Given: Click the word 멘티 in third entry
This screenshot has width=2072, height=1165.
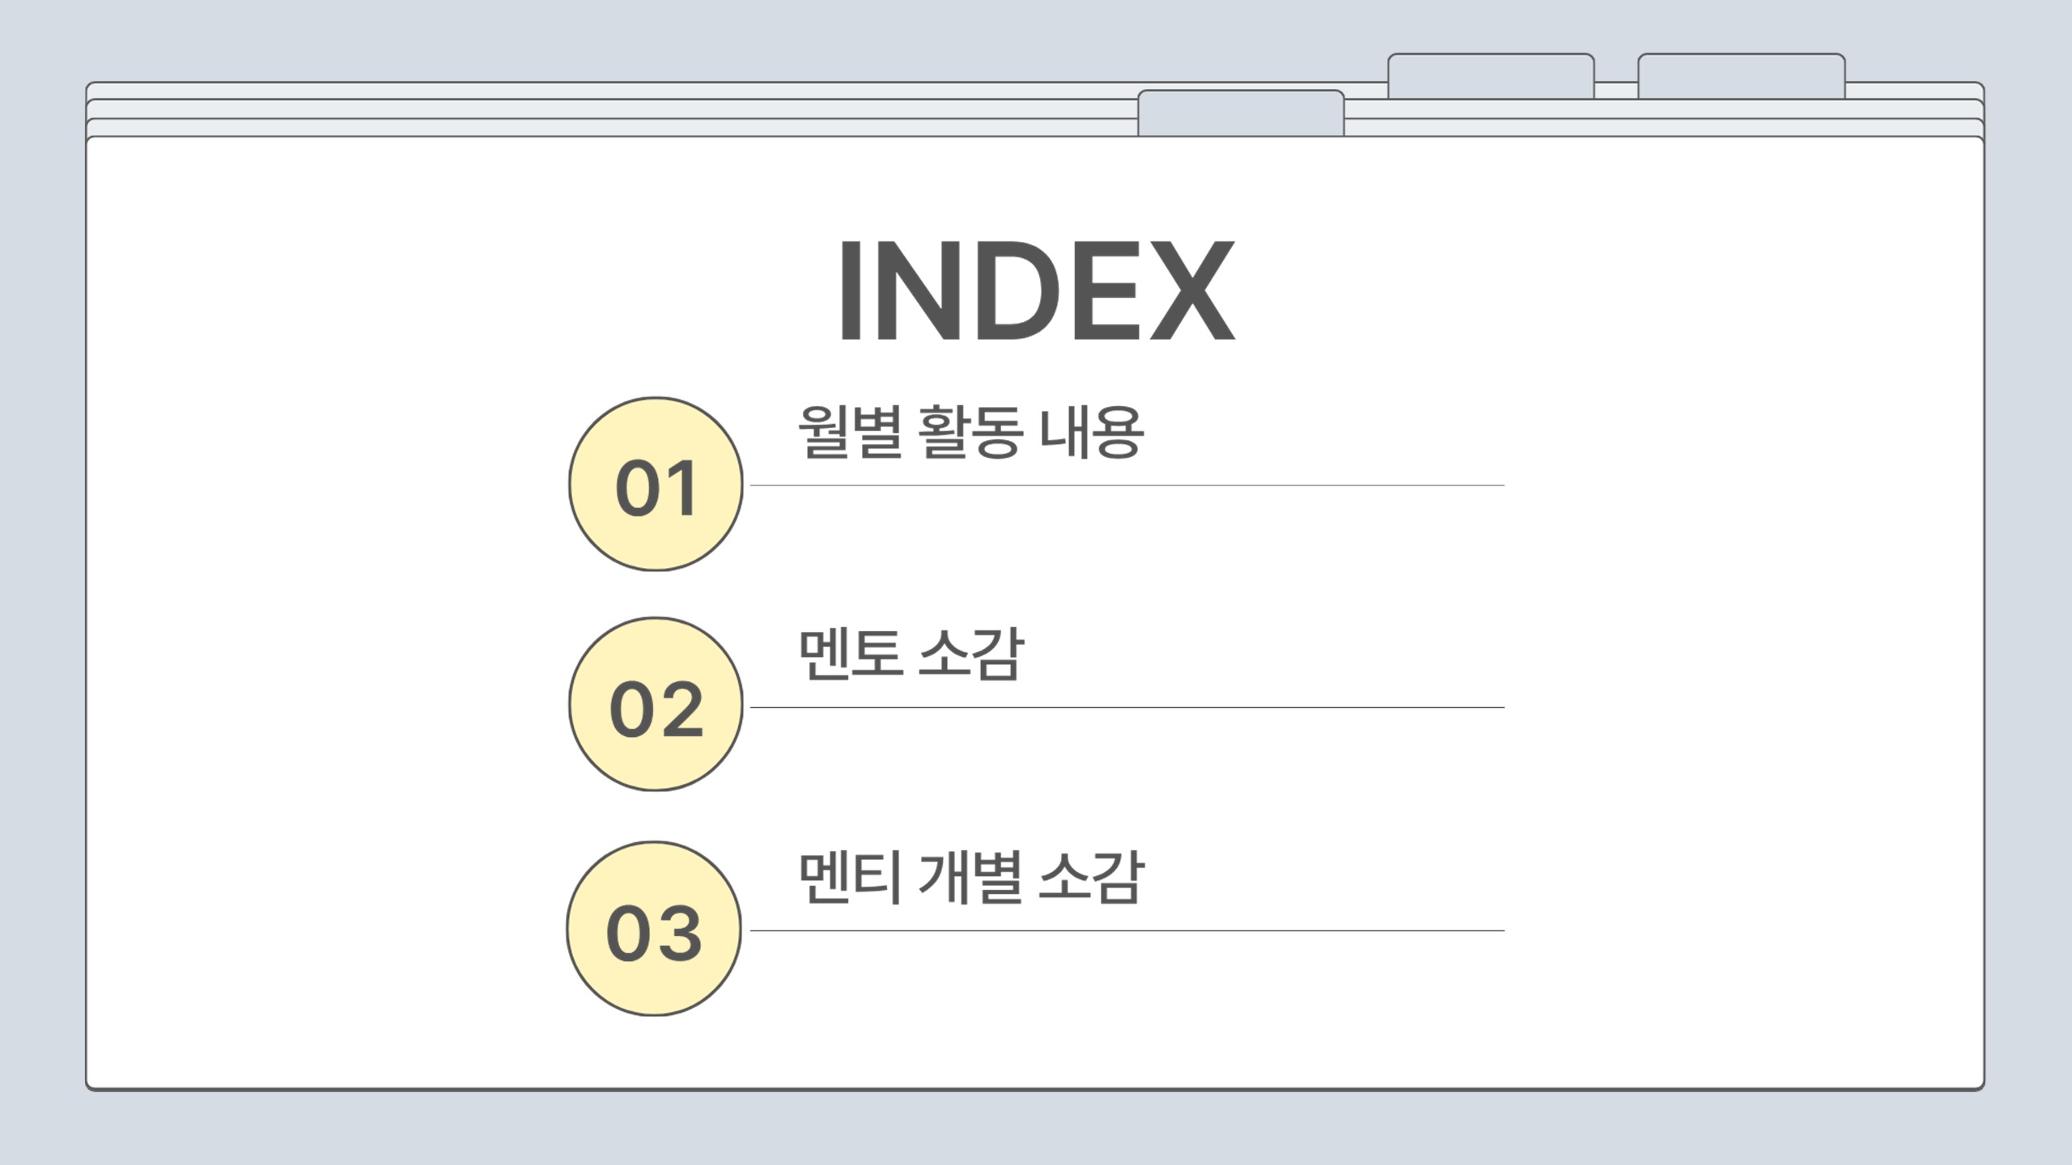Looking at the screenshot, I should [850, 877].
